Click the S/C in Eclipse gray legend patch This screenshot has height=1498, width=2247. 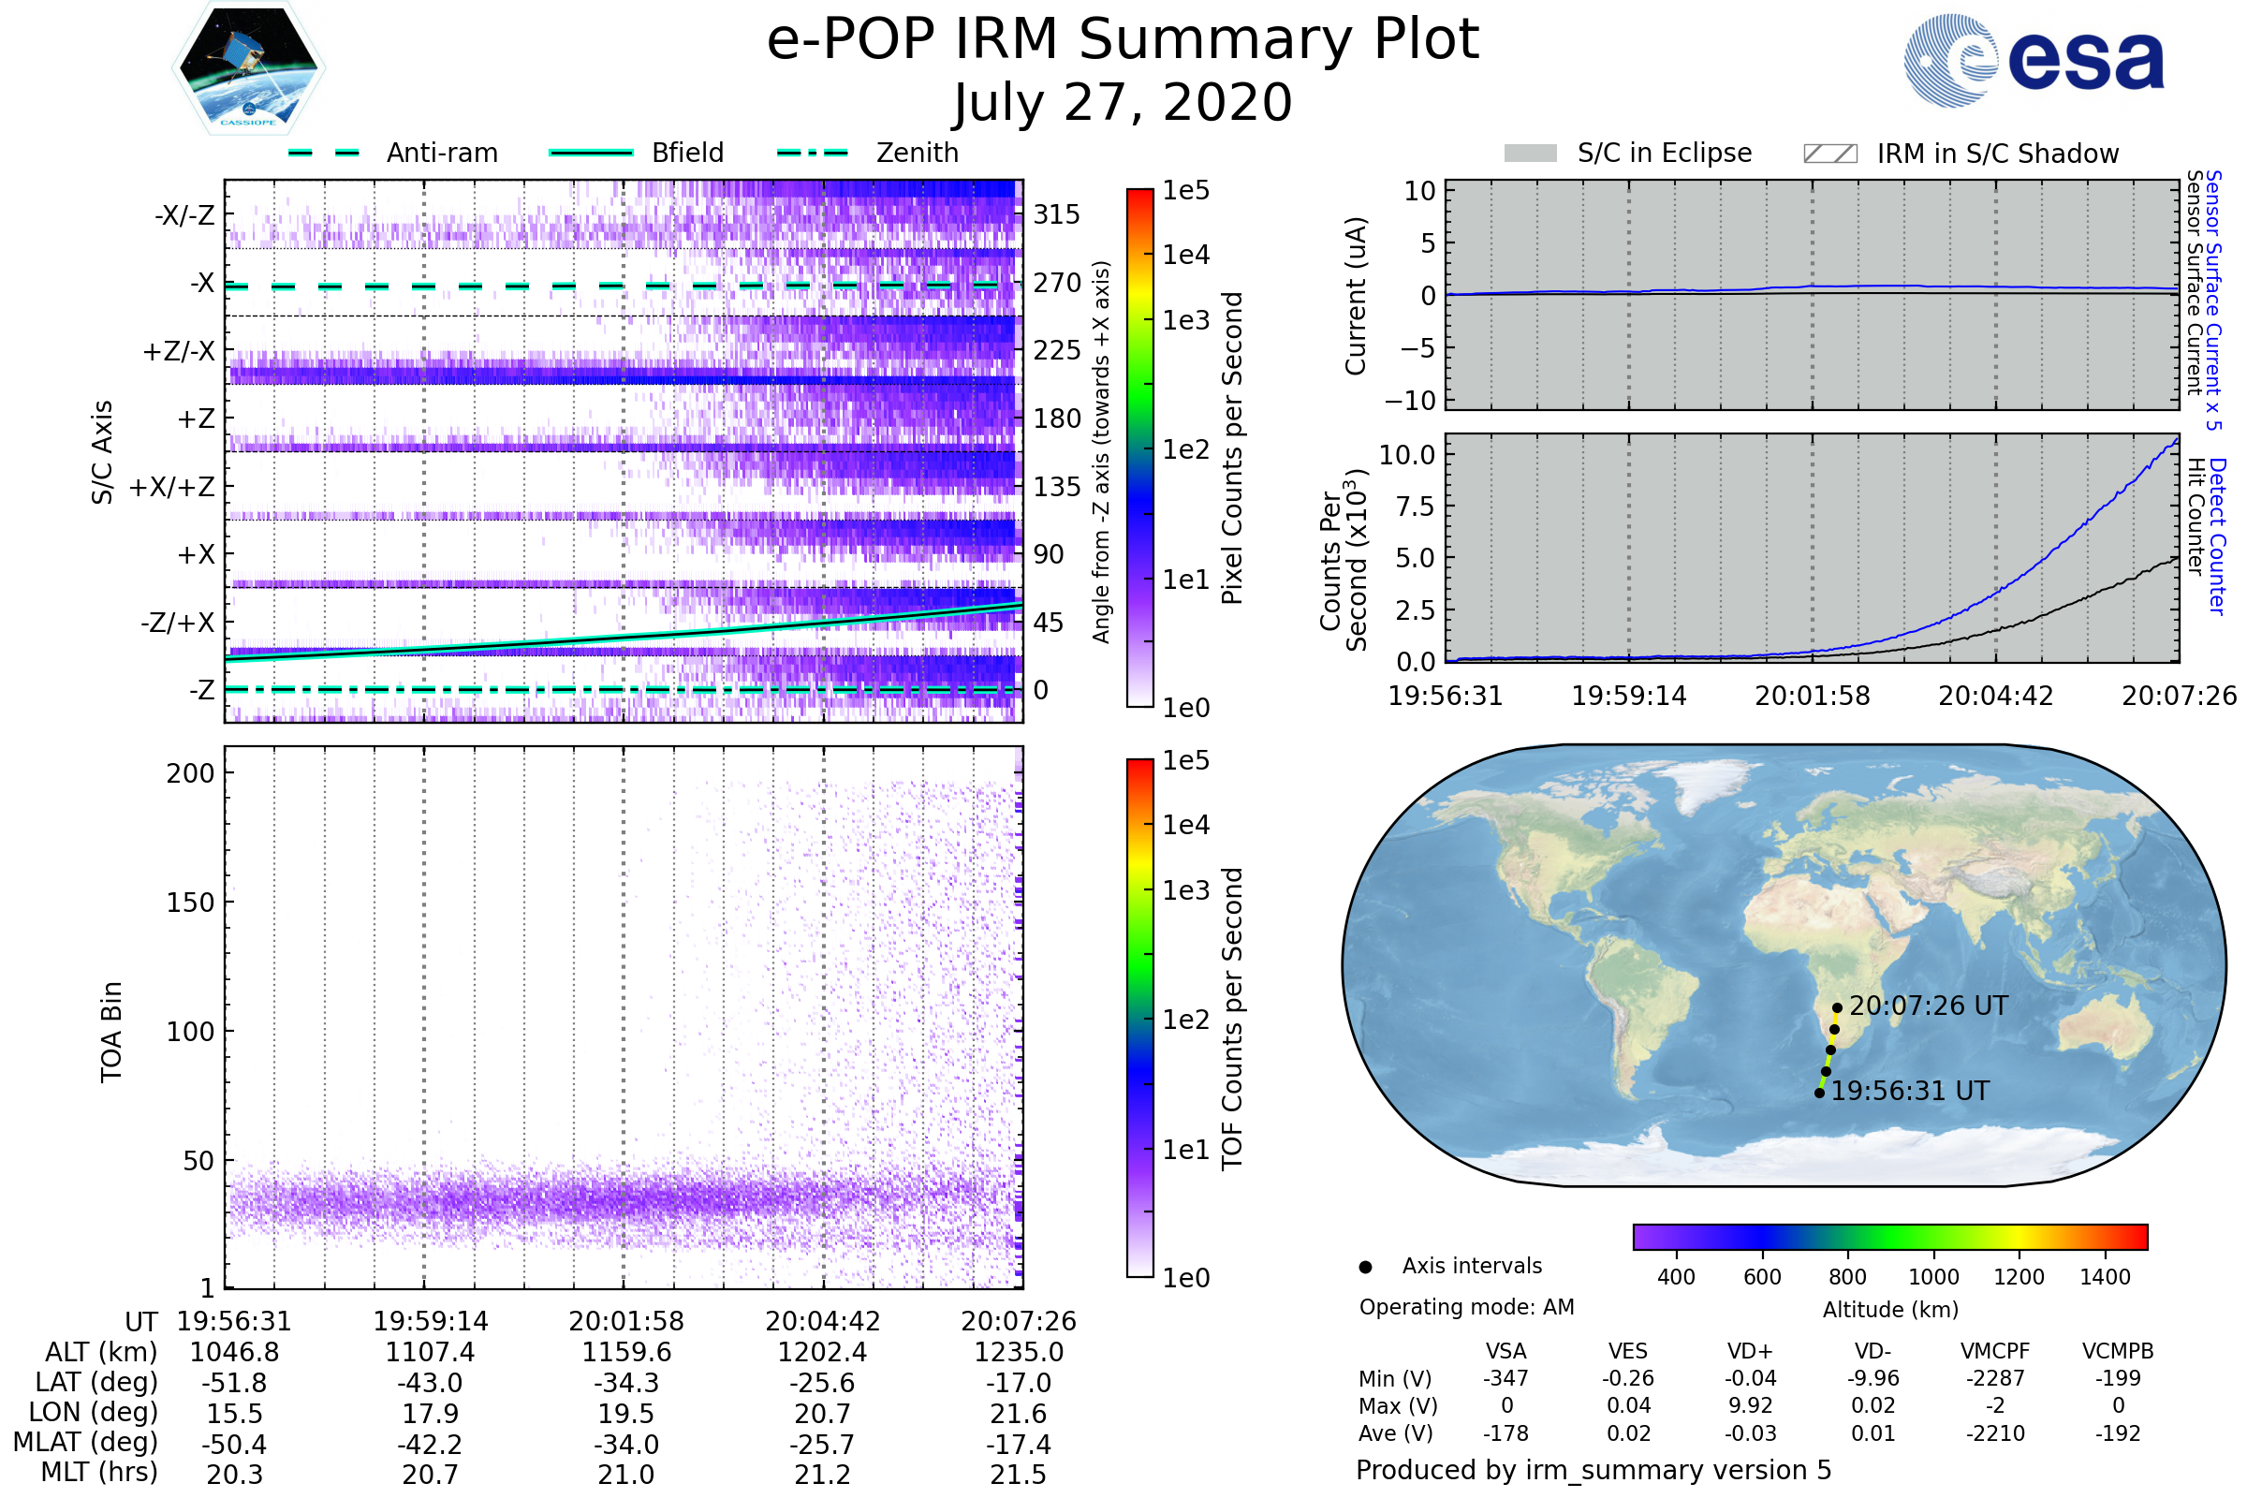[1530, 154]
